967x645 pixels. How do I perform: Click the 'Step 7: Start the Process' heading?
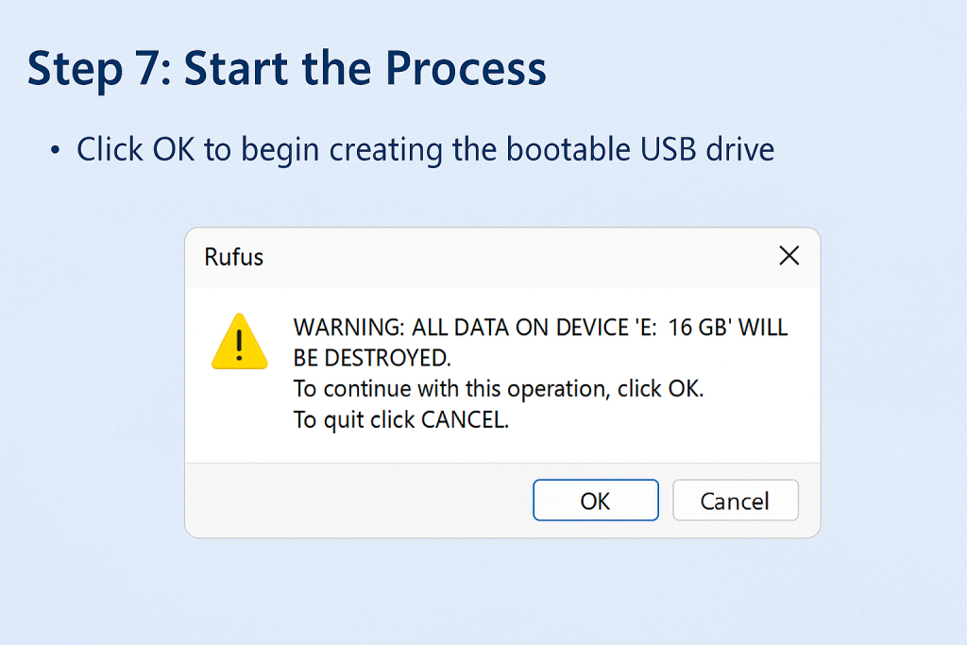[x=287, y=68]
